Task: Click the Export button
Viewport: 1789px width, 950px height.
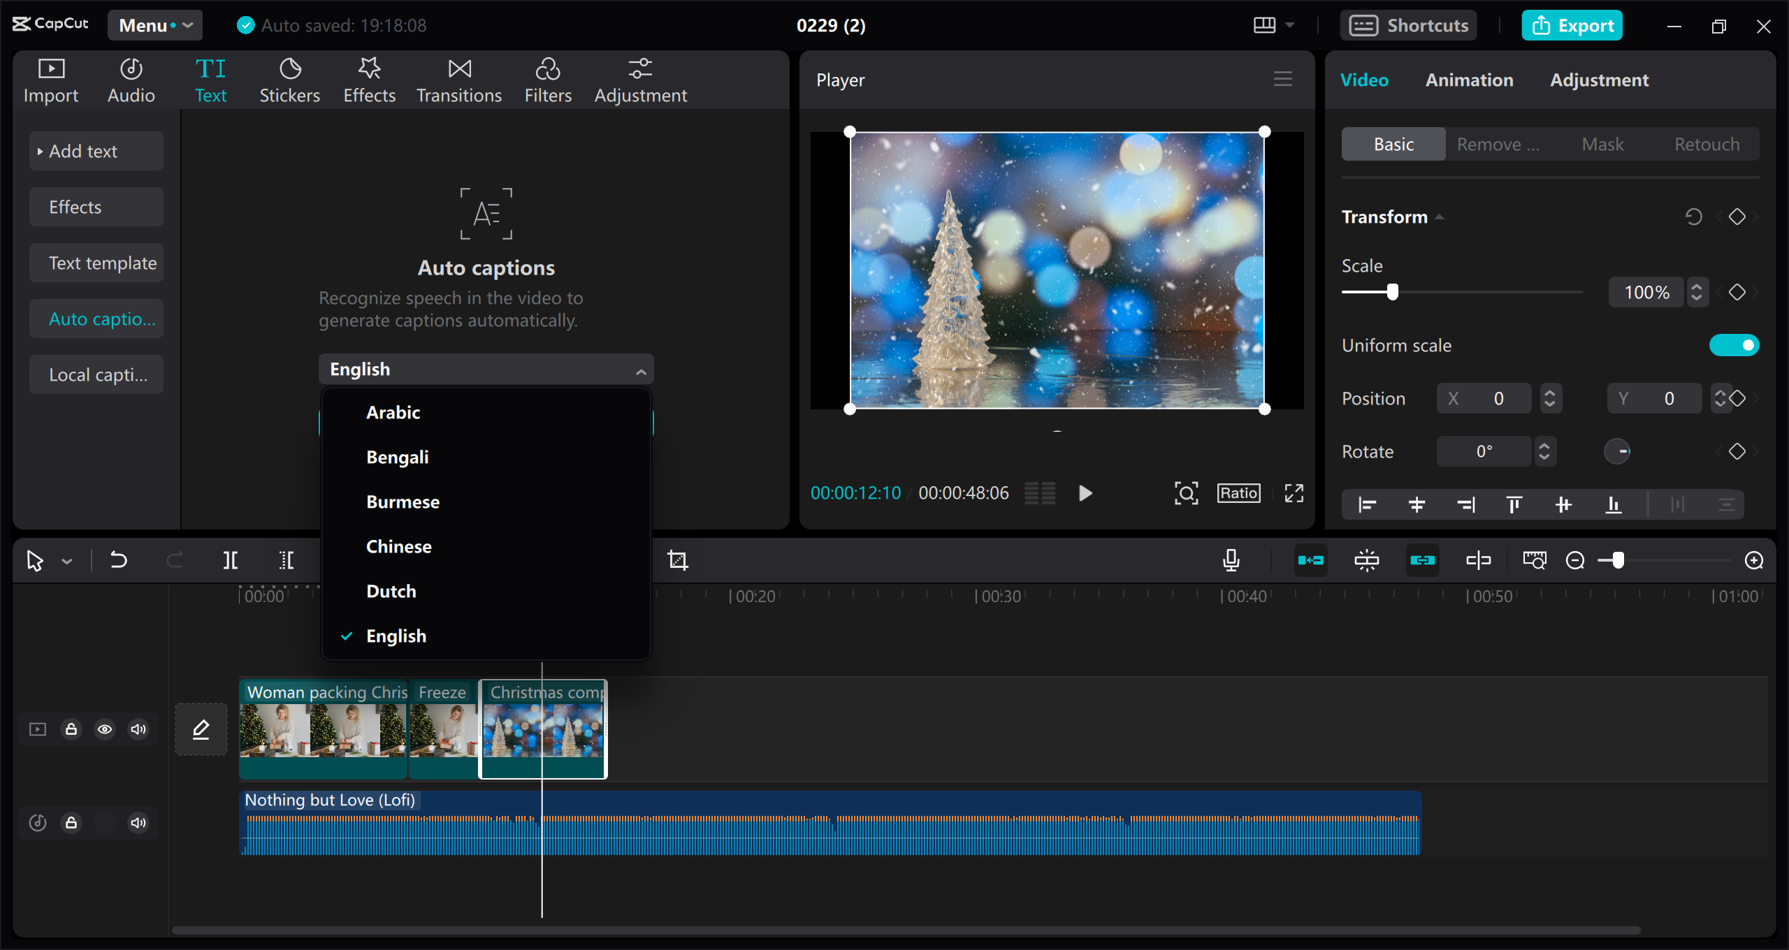Action: [x=1572, y=26]
